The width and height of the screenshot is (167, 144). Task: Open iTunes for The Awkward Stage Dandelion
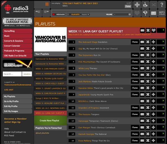pos(135,42)
